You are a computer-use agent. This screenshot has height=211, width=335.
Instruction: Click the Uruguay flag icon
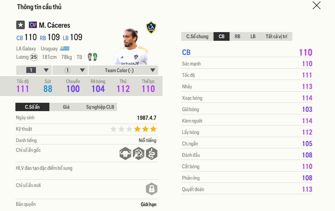coord(65,49)
